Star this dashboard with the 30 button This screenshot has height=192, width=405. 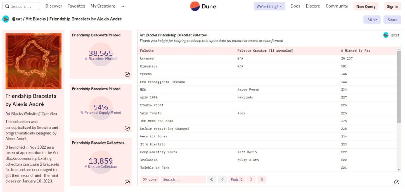[372, 20]
